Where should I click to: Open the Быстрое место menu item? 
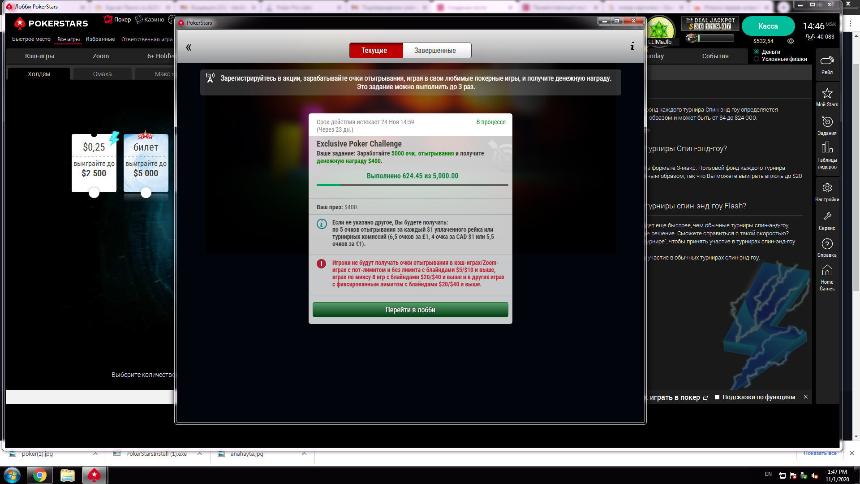(x=31, y=39)
